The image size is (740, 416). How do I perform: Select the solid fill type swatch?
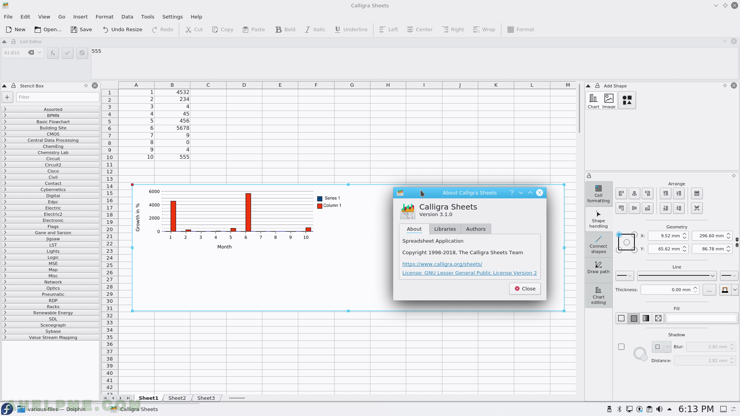(x=634, y=318)
